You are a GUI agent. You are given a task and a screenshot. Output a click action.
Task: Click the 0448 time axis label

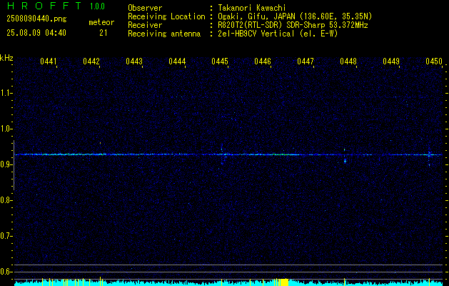point(348,61)
